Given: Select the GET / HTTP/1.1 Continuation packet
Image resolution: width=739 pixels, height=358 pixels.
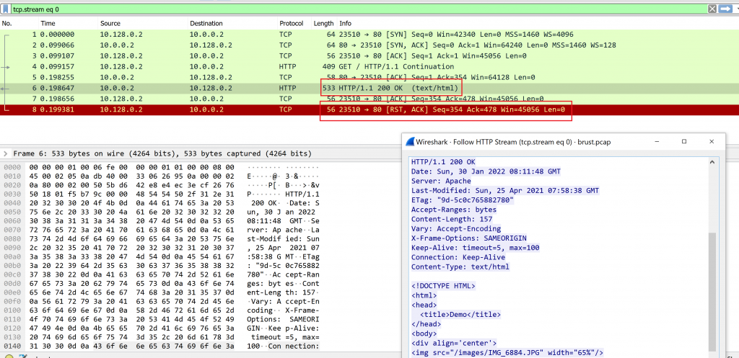Looking at the screenshot, I should tap(369, 66).
